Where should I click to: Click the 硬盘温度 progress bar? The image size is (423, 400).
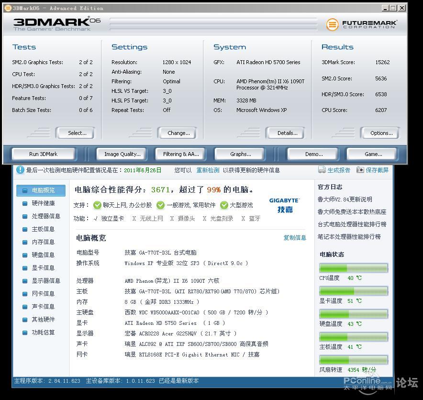354,314
